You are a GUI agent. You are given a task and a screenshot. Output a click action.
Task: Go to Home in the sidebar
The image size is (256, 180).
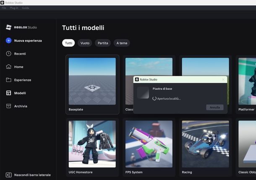[x=18, y=67]
